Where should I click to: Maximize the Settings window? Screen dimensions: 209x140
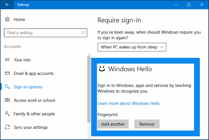pos(189,5)
